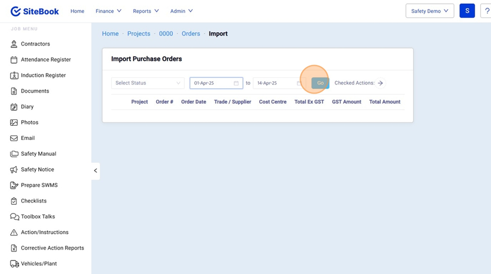Navigate to Projects breadcrumb link

pyautogui.click(x=139, y=34)
